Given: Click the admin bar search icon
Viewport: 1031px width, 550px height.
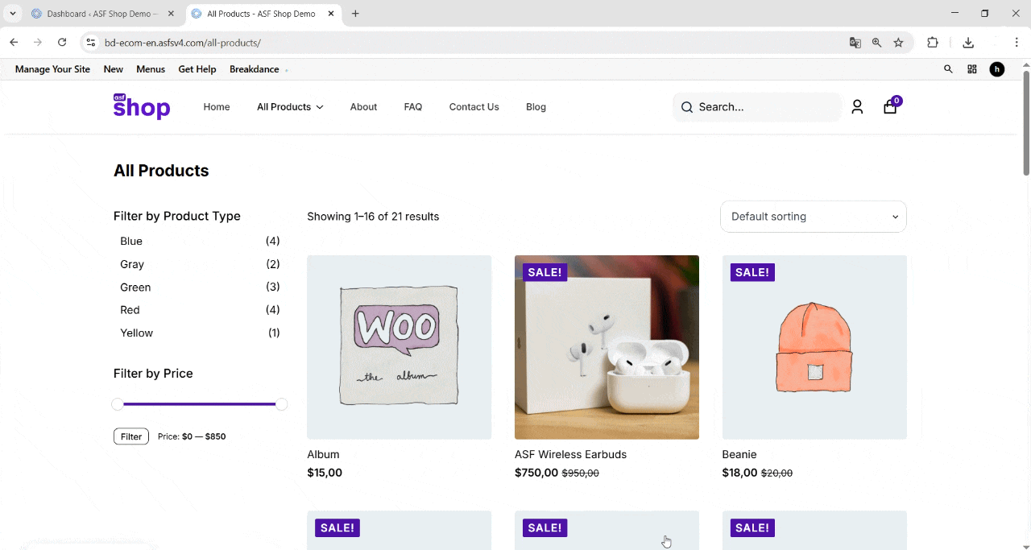Looking at the screenshot, I should (x=948, y=69).
